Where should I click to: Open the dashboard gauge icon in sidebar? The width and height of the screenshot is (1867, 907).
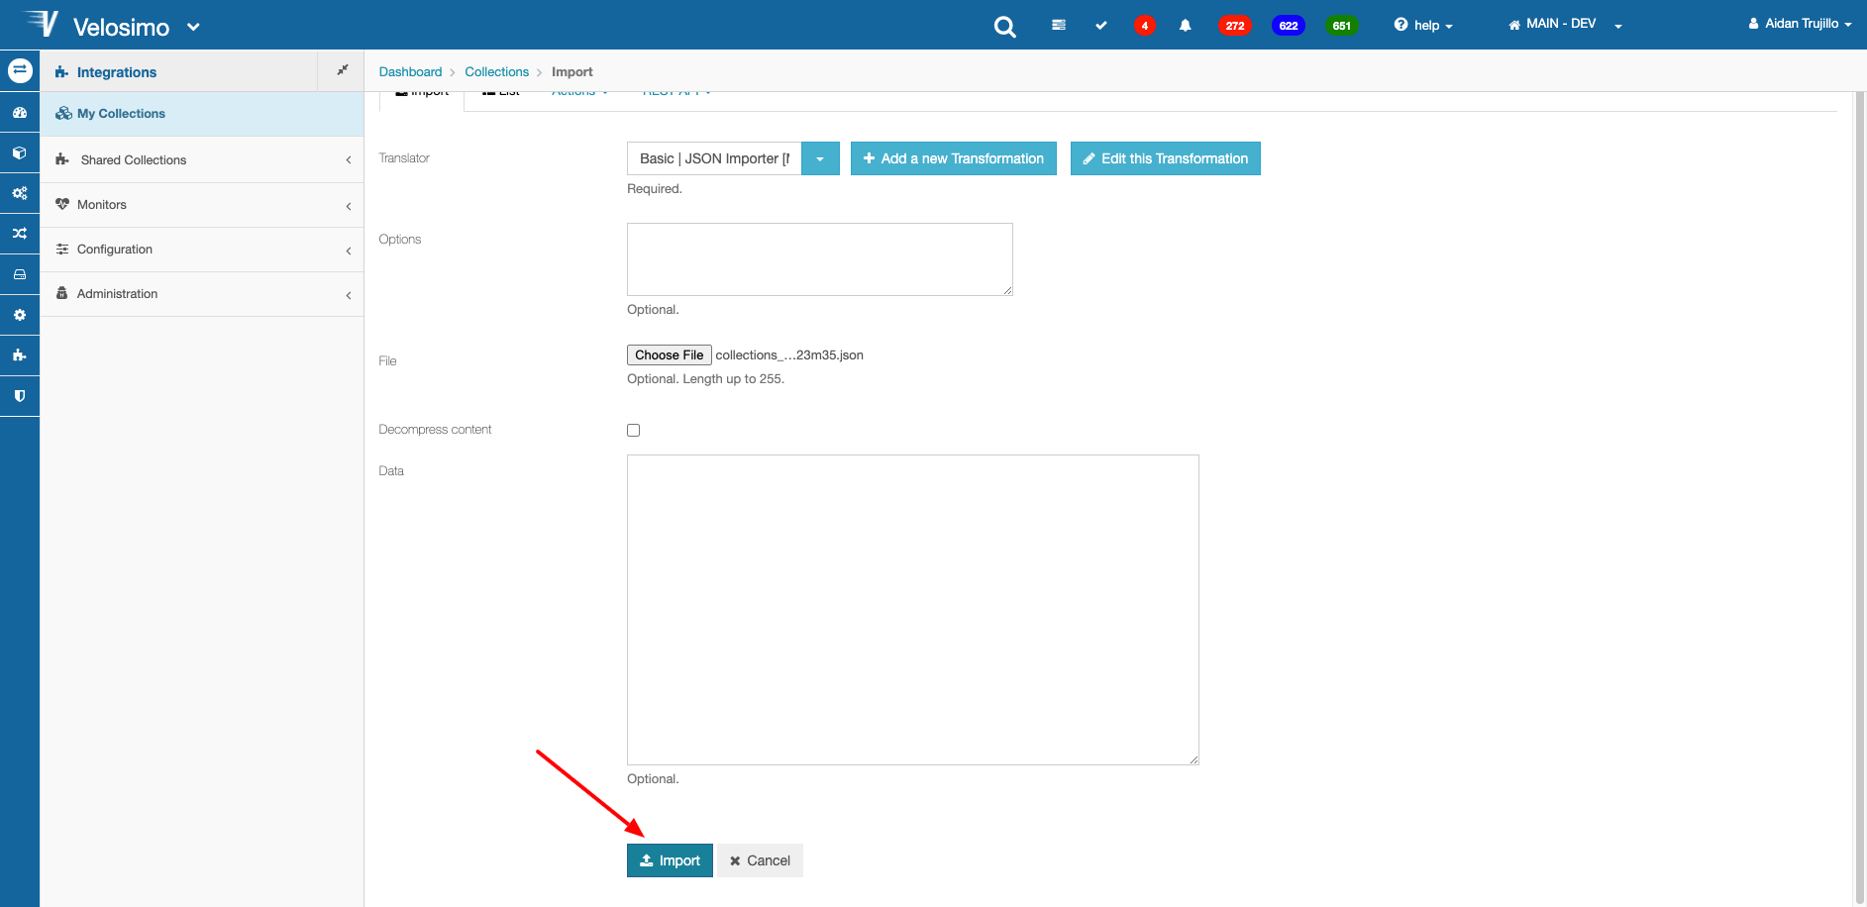20,113
